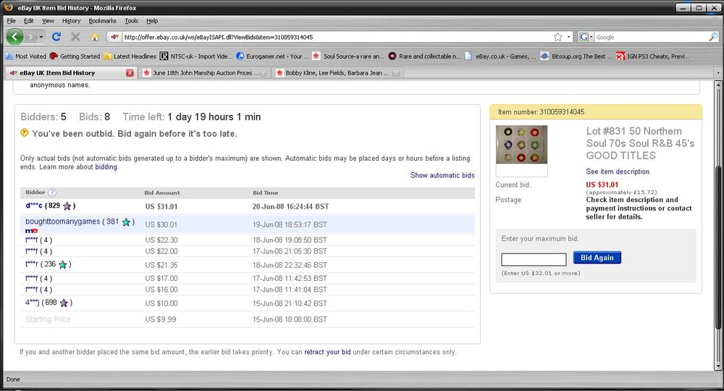This screenshot has height=391, width=724.
Task: Open the Eurogamer.net bookmark
Action: 272,56
